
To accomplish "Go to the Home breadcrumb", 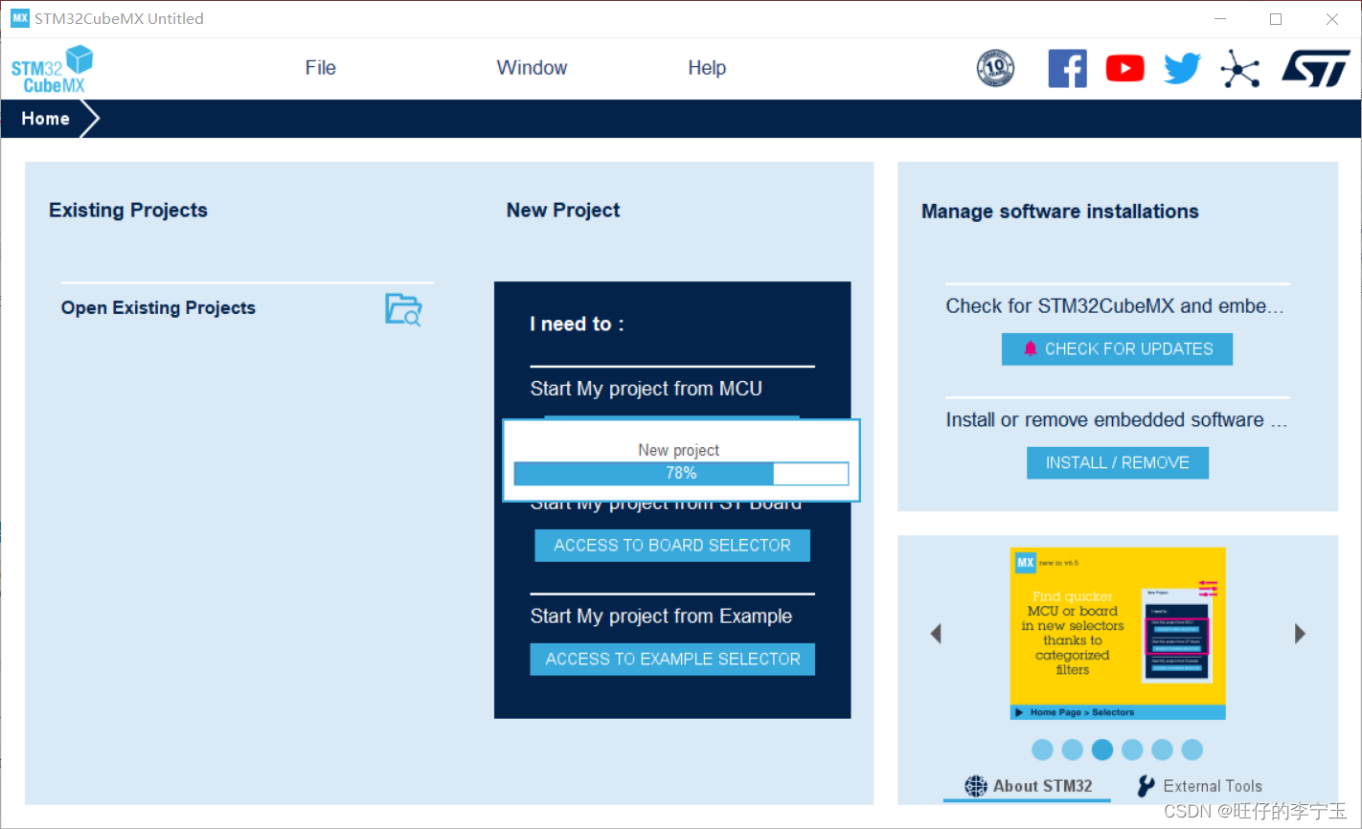I will click(45, 119).
